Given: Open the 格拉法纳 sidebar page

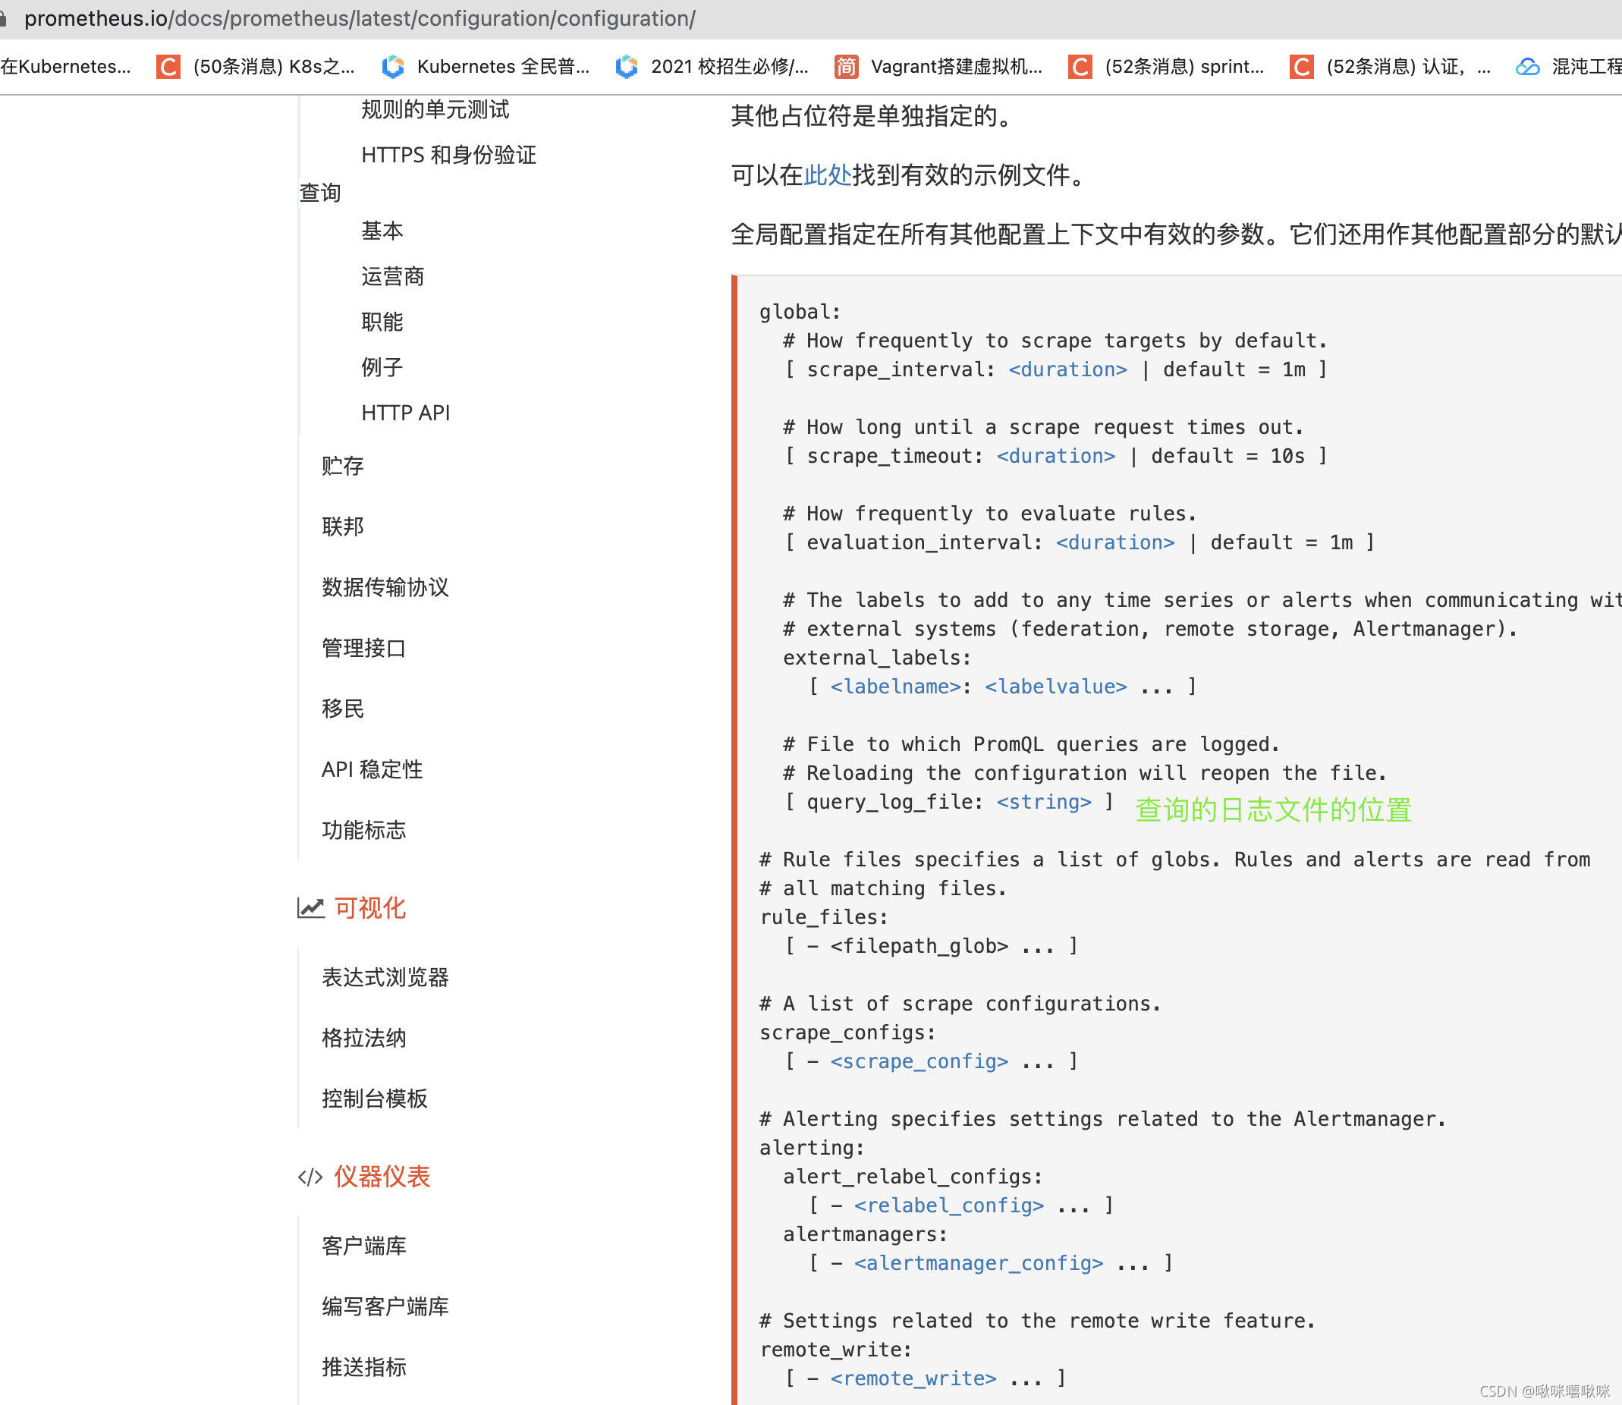Looking at the screenshot, I should 363,1039.
